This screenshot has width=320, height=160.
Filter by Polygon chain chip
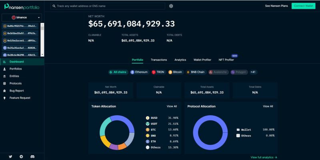click(239, 72)
